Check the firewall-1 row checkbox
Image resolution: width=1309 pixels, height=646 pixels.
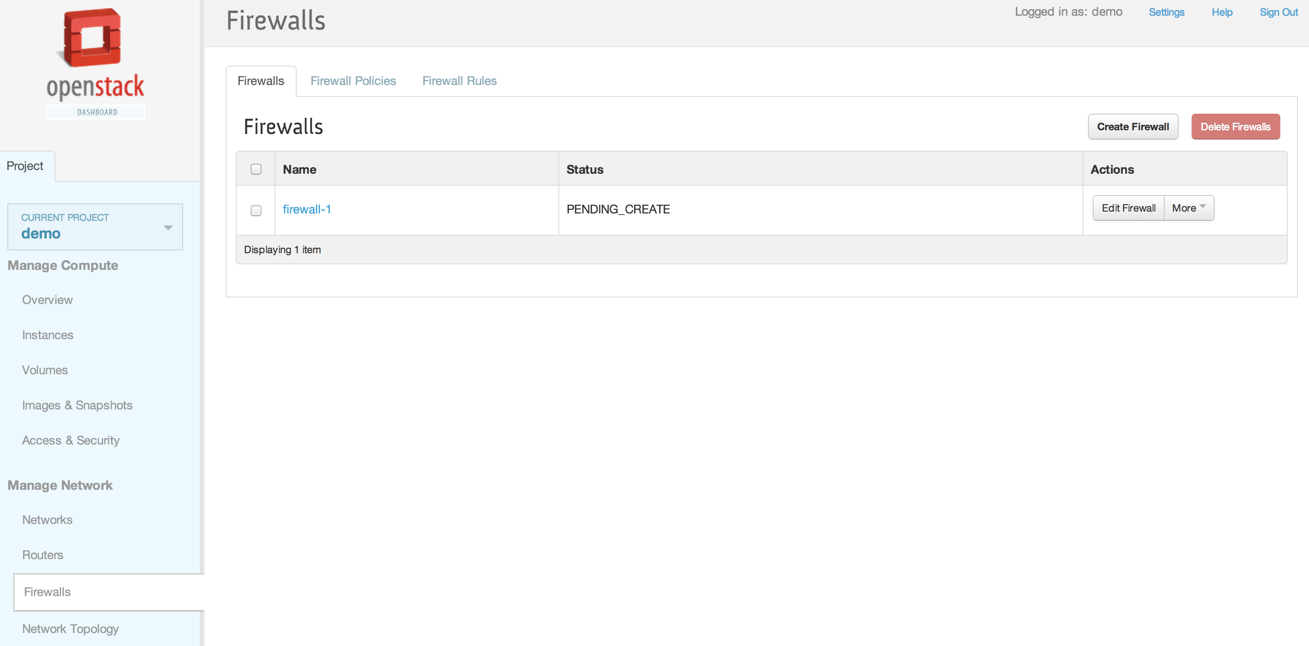pos(256,210)
